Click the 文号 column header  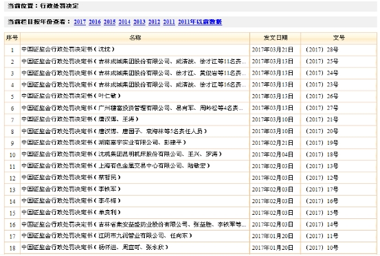pos(339,38)
